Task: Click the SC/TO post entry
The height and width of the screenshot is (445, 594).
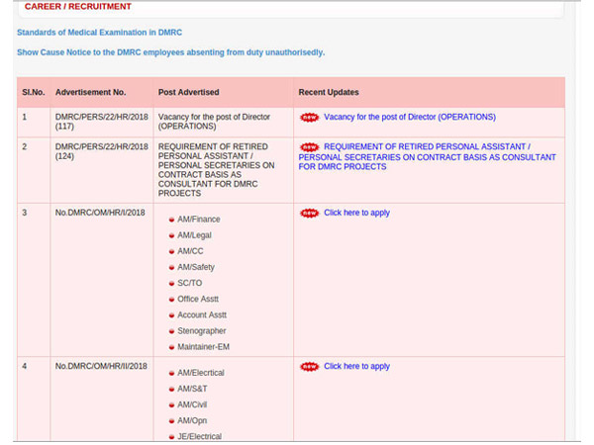Action: (190, 283)
